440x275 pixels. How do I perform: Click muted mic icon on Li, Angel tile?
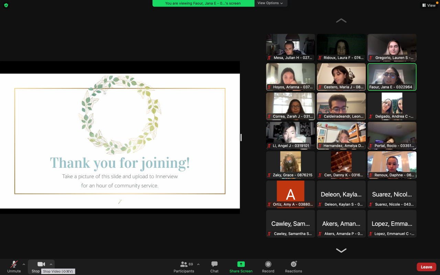[x=269, y=146]
